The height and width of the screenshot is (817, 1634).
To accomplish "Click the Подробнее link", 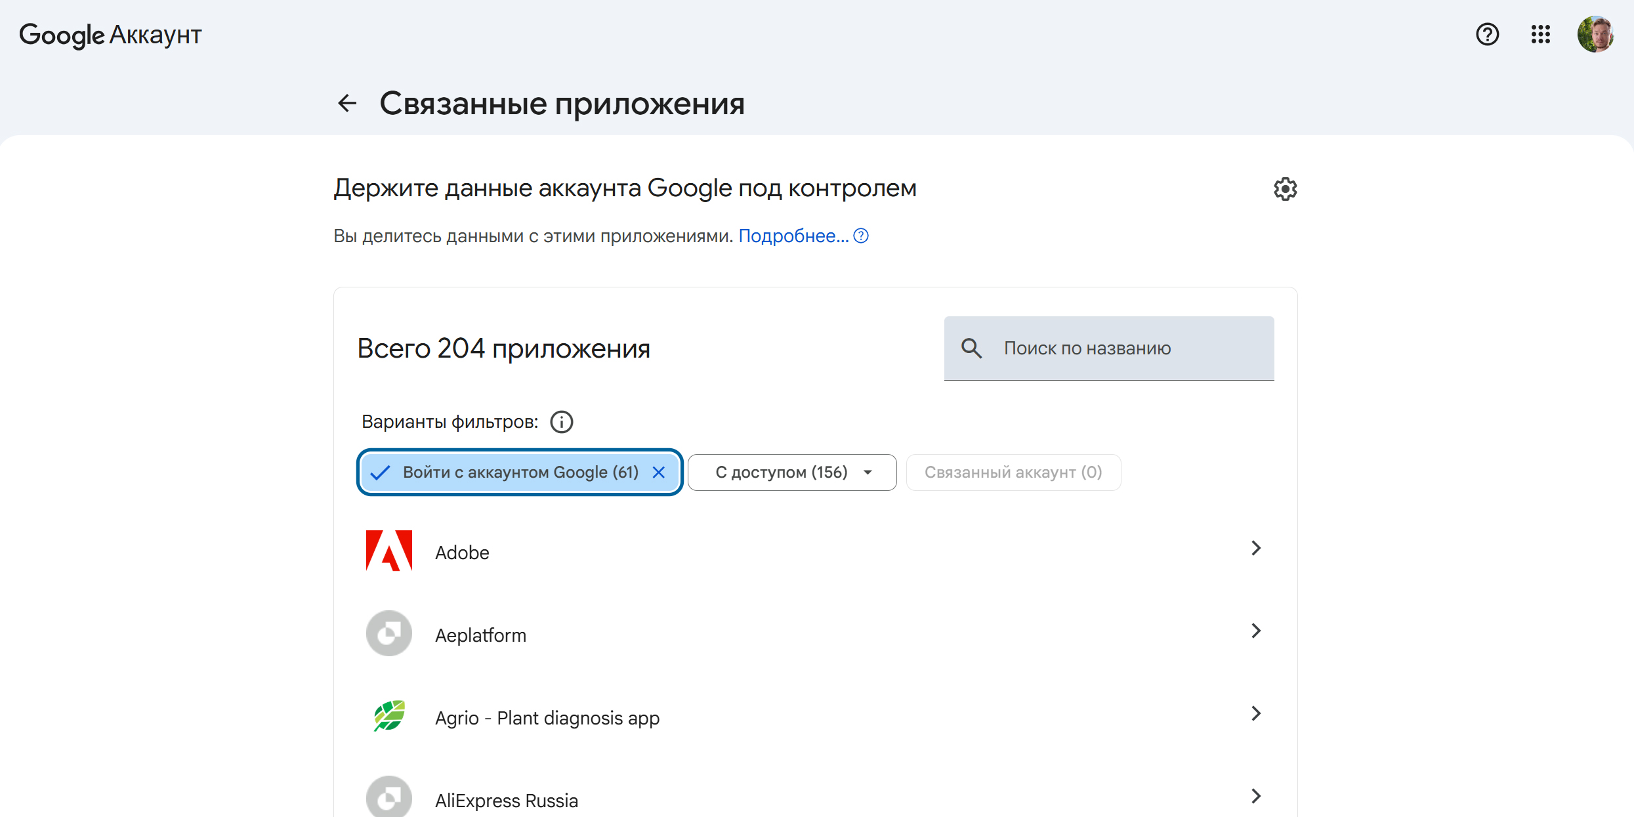I will click(793, 236).
